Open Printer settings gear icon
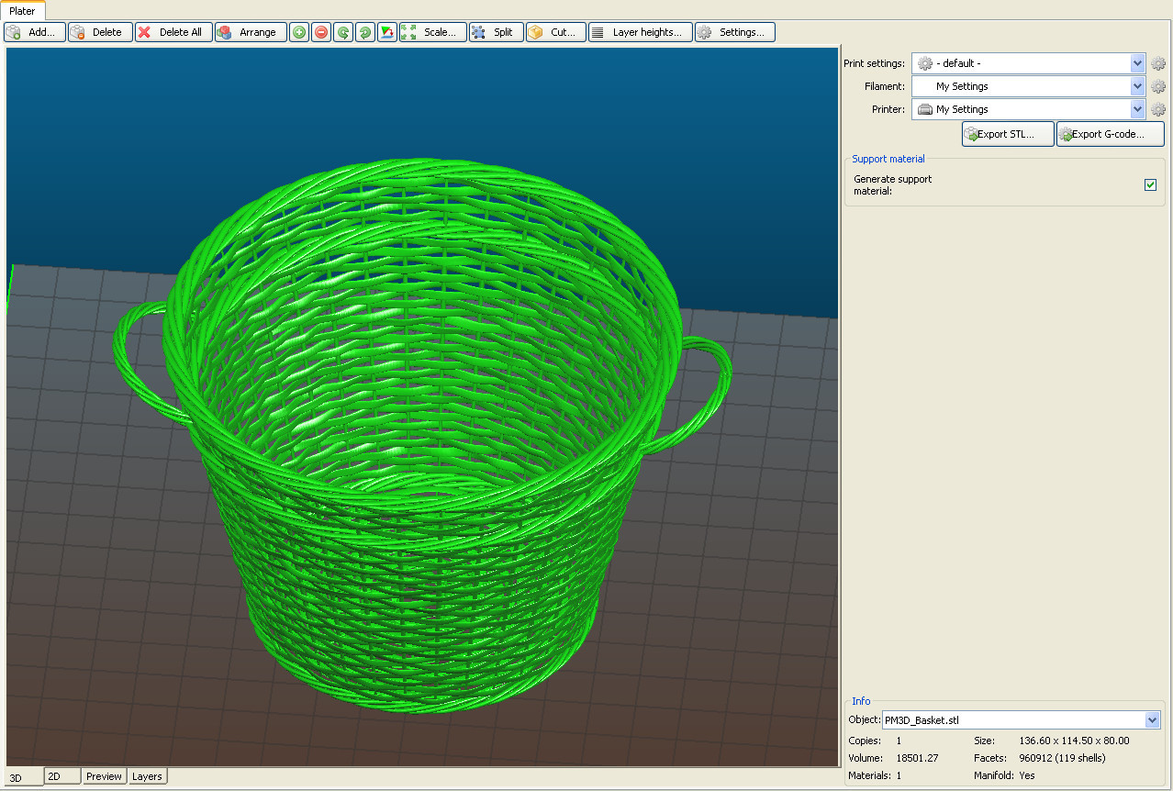 click(1158, 109)
